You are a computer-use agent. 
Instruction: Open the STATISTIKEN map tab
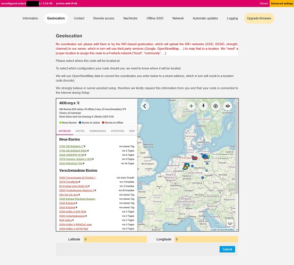(117, 131)
